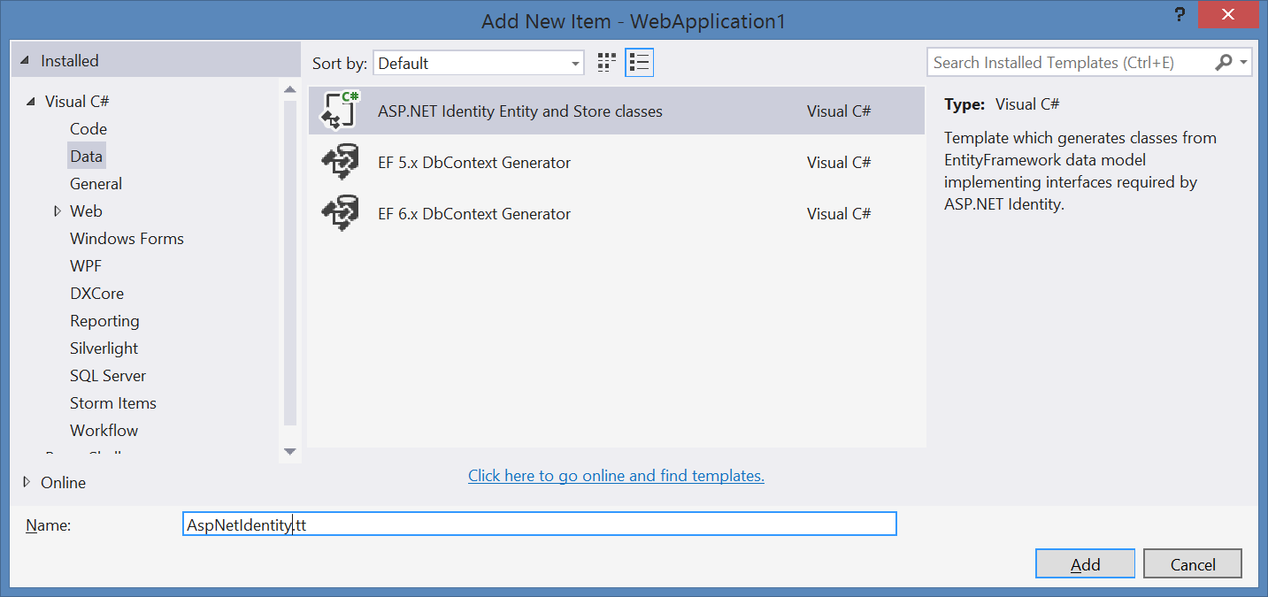The image size is (1268, 597).
Task: Select ASP.NET Identity Entity and Store classes icon
Action: (x=340, y=110)
